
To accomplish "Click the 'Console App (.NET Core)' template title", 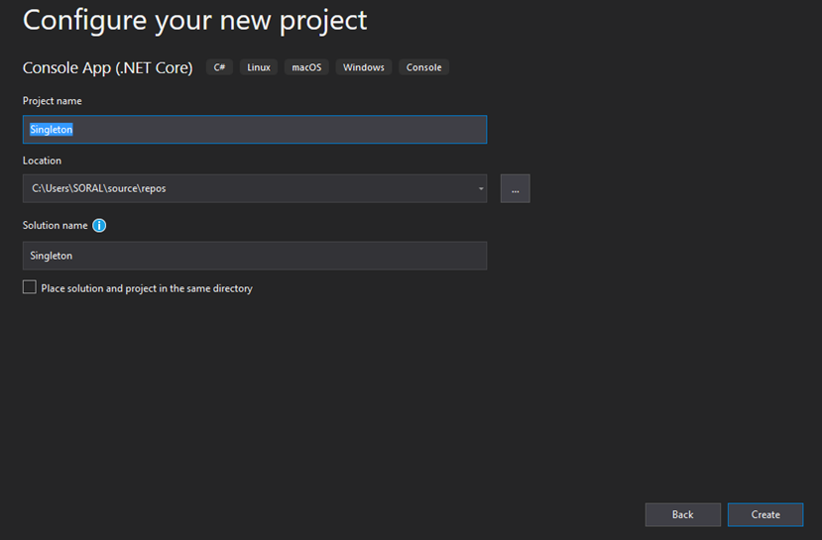I will (107, 67).
